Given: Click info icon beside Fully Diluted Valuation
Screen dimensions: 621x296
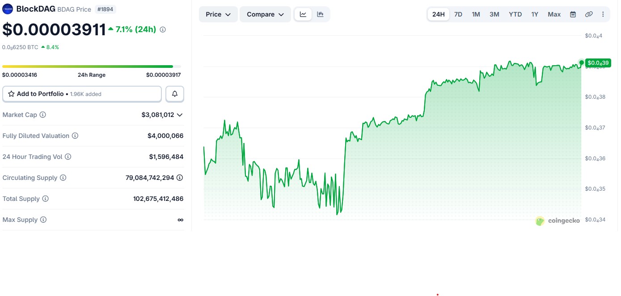Looking at the screenshot, I should coord(75,136).
